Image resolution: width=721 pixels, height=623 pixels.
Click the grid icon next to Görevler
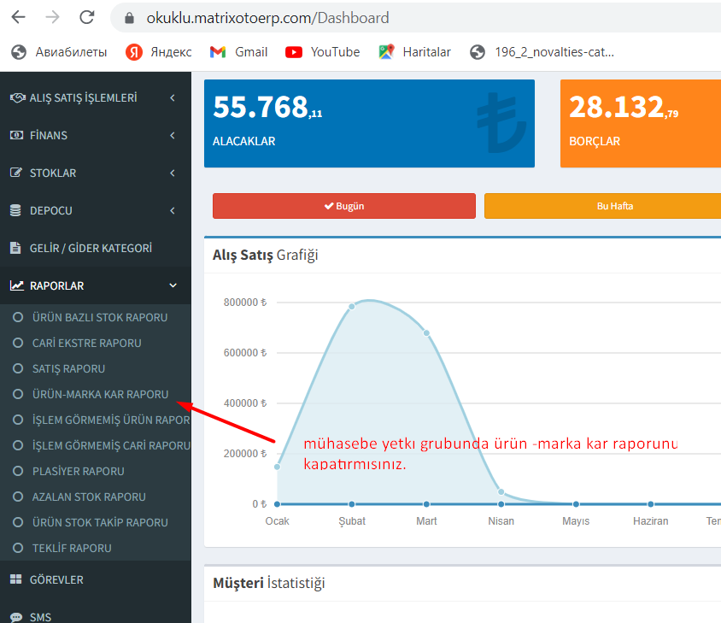click(x=15, y=580)
